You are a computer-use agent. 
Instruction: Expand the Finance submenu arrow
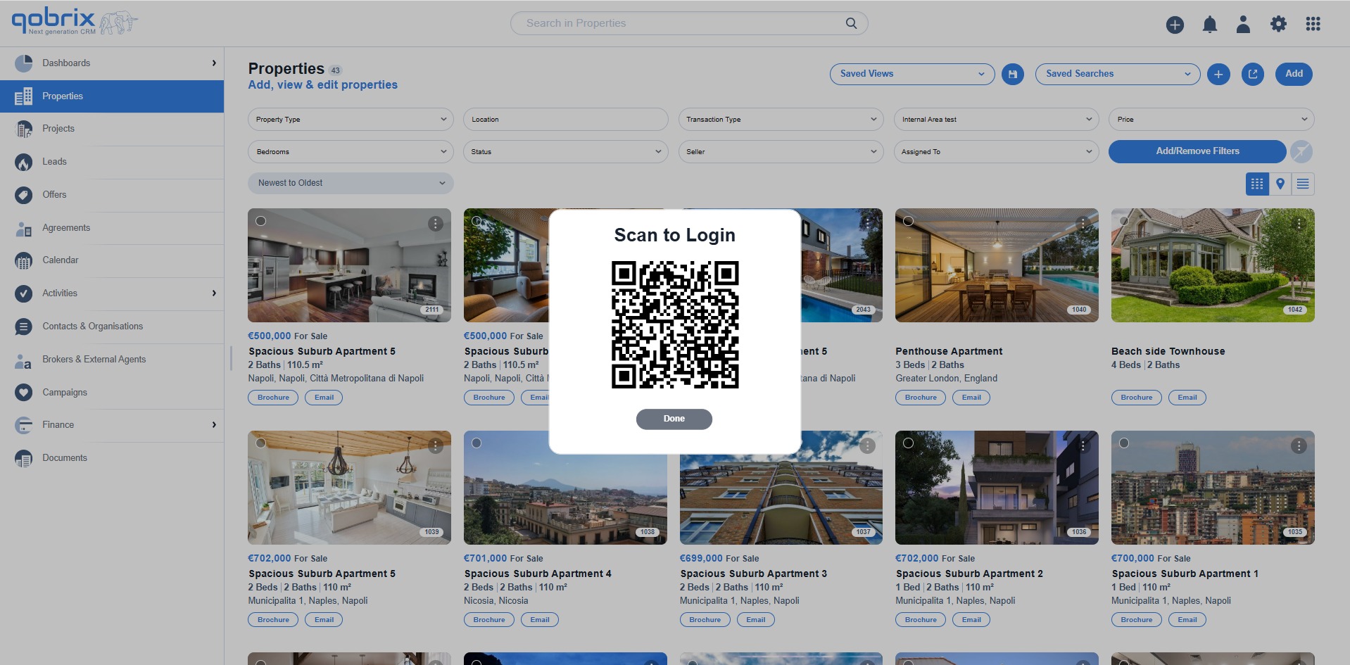click(x=214, y=425)
